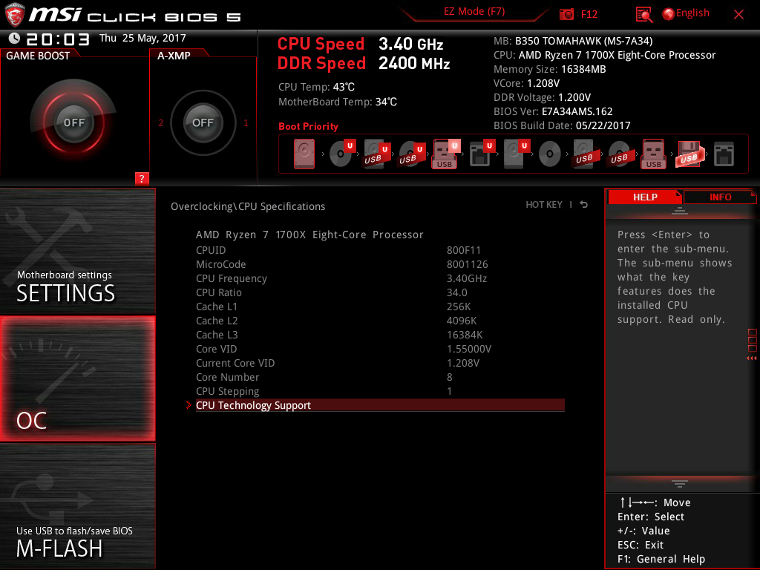760x570 pixels.
Task: Click the Core VID value 1.55000V
Action: [x=469, y=349]
